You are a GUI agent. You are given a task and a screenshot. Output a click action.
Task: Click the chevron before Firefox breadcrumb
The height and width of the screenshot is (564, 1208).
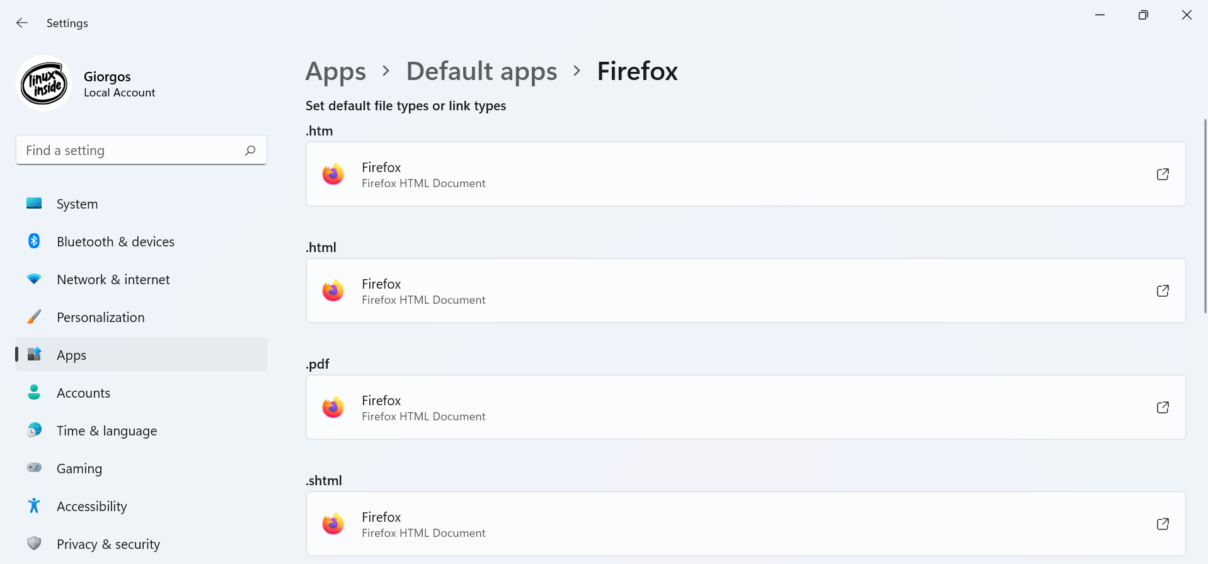point(577,71)
